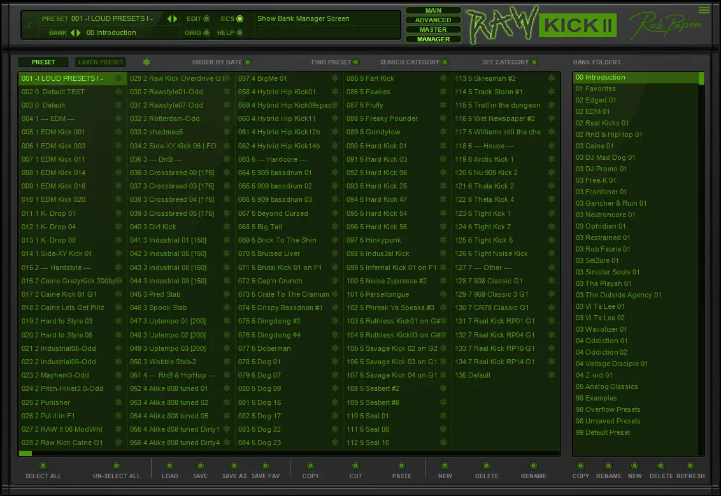Star the 101 5 Parseltongue preset

pyautogui.click(x=443, y=294)
